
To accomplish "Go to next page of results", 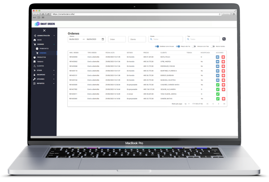I will [x=218, y=104].
